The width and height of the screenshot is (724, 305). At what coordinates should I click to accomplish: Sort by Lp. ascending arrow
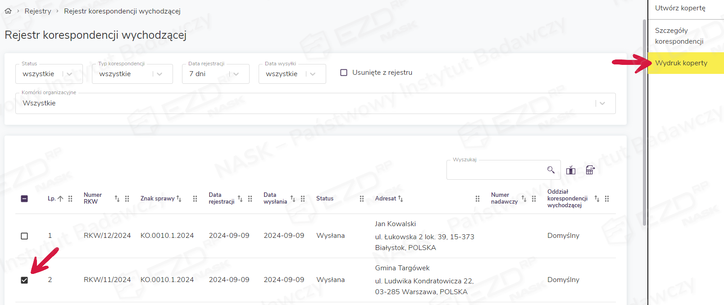tap(60, 199)
